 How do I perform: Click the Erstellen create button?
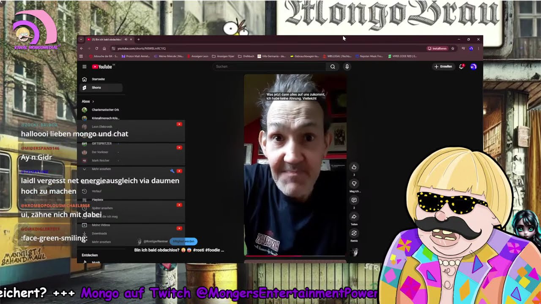coord(443,67)
